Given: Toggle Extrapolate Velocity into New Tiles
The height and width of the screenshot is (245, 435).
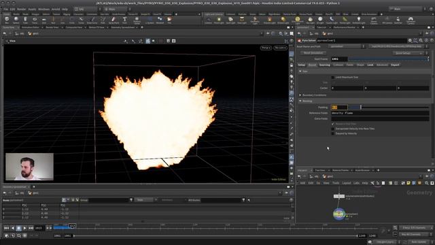Looking at the screenshot, I should (332, 129).
